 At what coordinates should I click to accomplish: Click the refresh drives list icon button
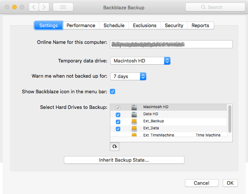click(114, 146)
